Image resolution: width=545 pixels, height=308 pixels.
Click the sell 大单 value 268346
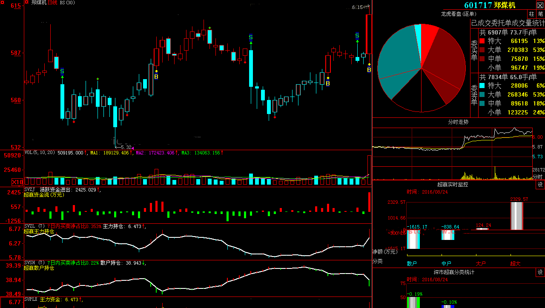(x=517, y=94)
